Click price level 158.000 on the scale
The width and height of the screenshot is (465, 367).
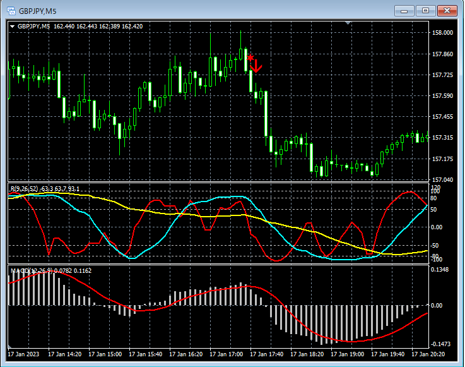[442, 33]
